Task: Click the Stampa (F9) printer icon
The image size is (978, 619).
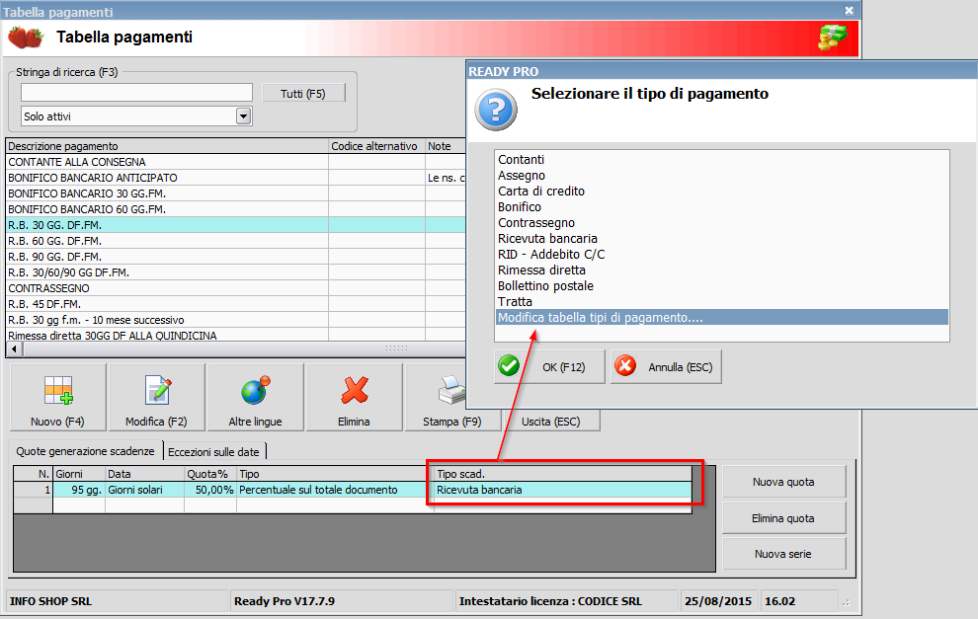Action: click(451, 391)
